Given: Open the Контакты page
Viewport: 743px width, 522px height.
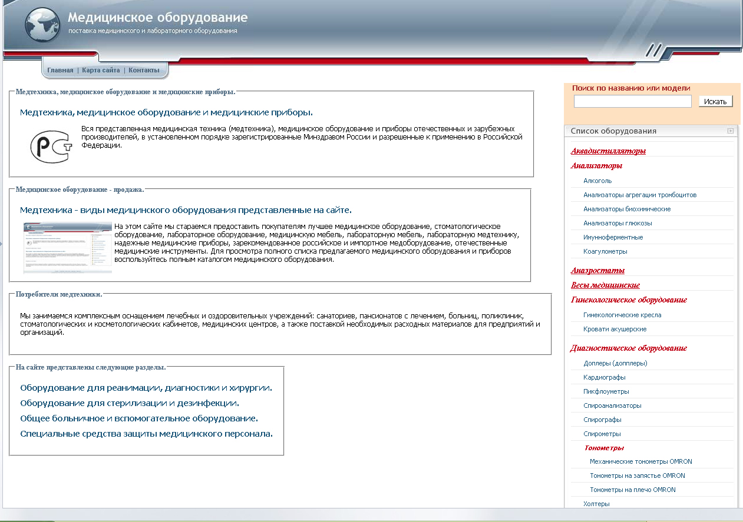Looking at the screenshot, I should tap(143, 69).
